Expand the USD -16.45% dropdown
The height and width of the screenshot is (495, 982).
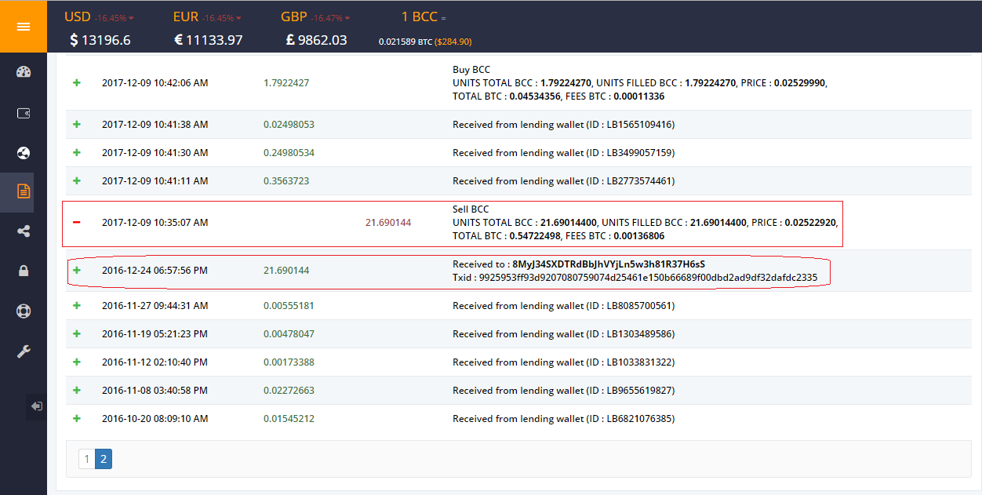tap(99, 17)
